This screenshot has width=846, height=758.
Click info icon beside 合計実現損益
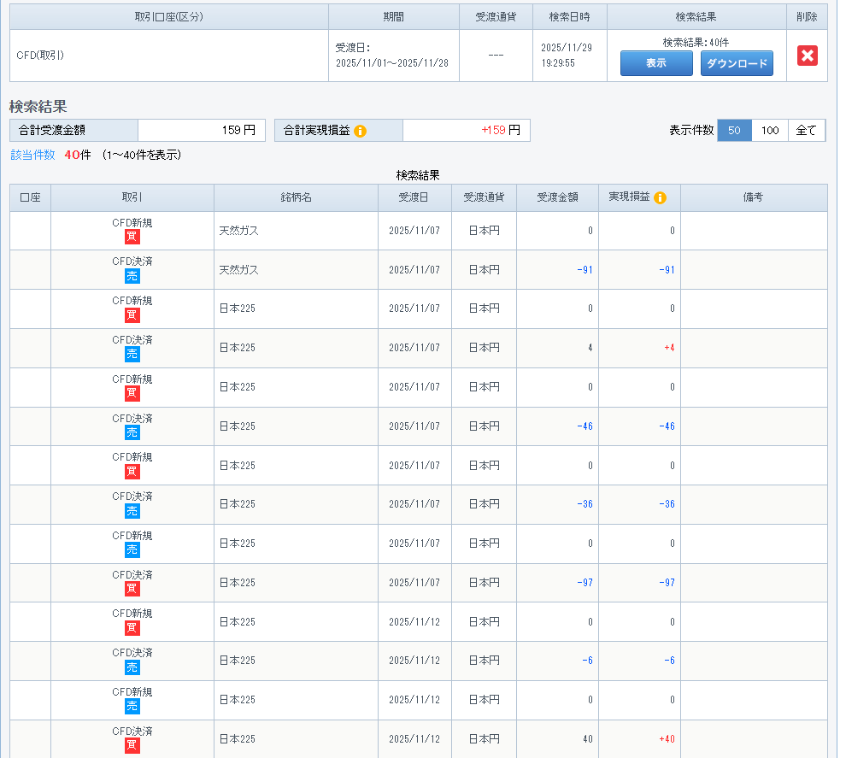tap(360, 131)
